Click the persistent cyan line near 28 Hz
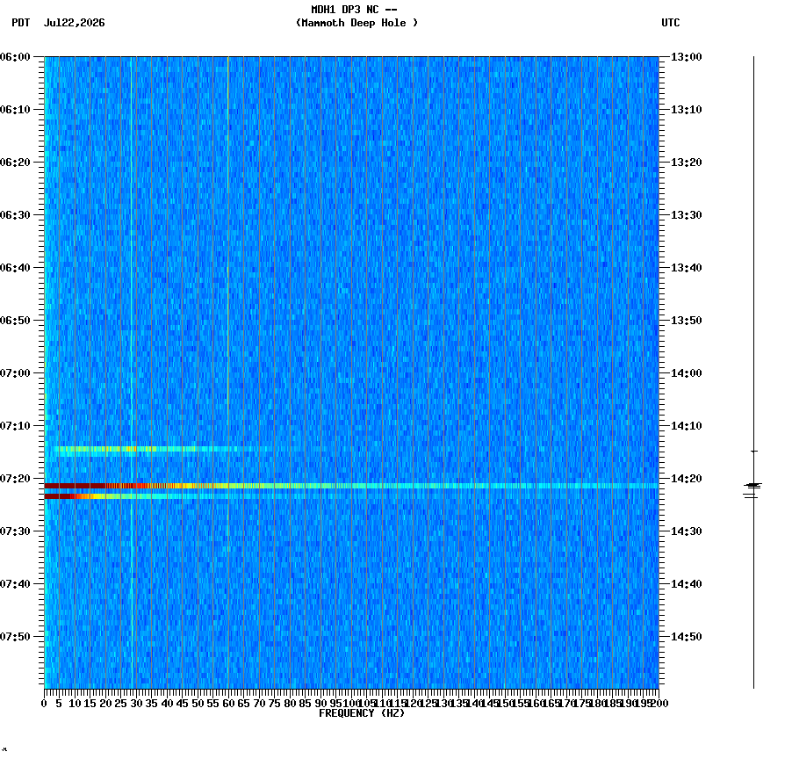The width and height of the screenshot is (792, 759). 132,372
